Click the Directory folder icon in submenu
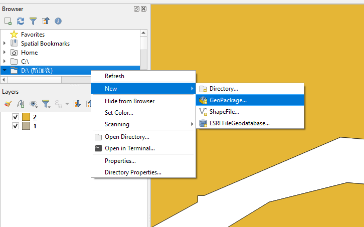The width and height of the screenshot is (364, 227). [x=203, y=89]
